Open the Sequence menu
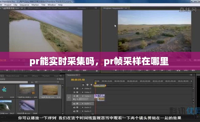200x122 pixels. coord(24,5)
